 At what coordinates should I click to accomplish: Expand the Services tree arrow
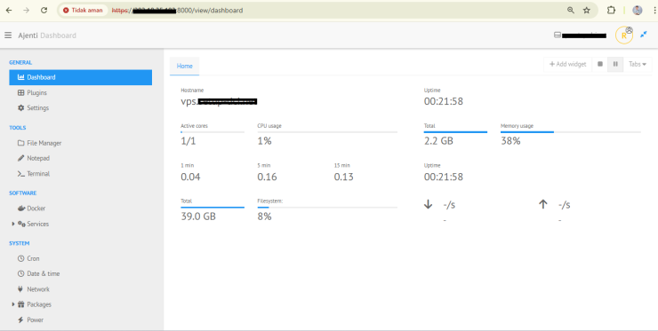pyautogui.click(x=13, y=224)
